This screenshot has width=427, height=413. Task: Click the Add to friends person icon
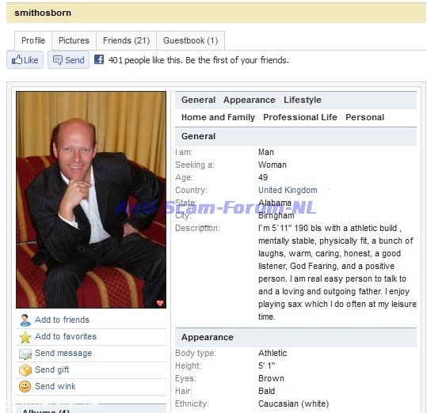coord(25,320)
